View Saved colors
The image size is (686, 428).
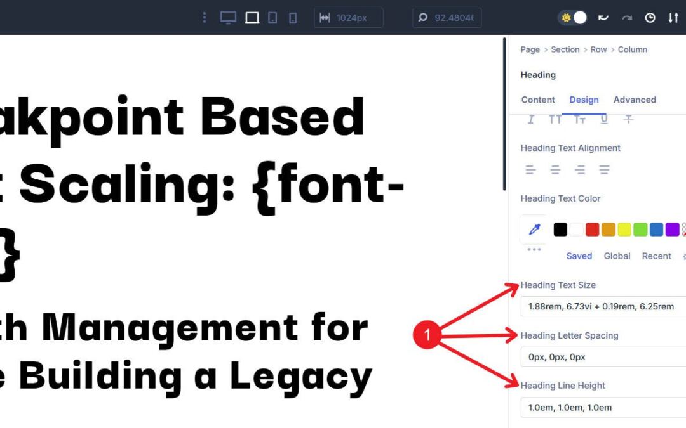click(579, 256)
